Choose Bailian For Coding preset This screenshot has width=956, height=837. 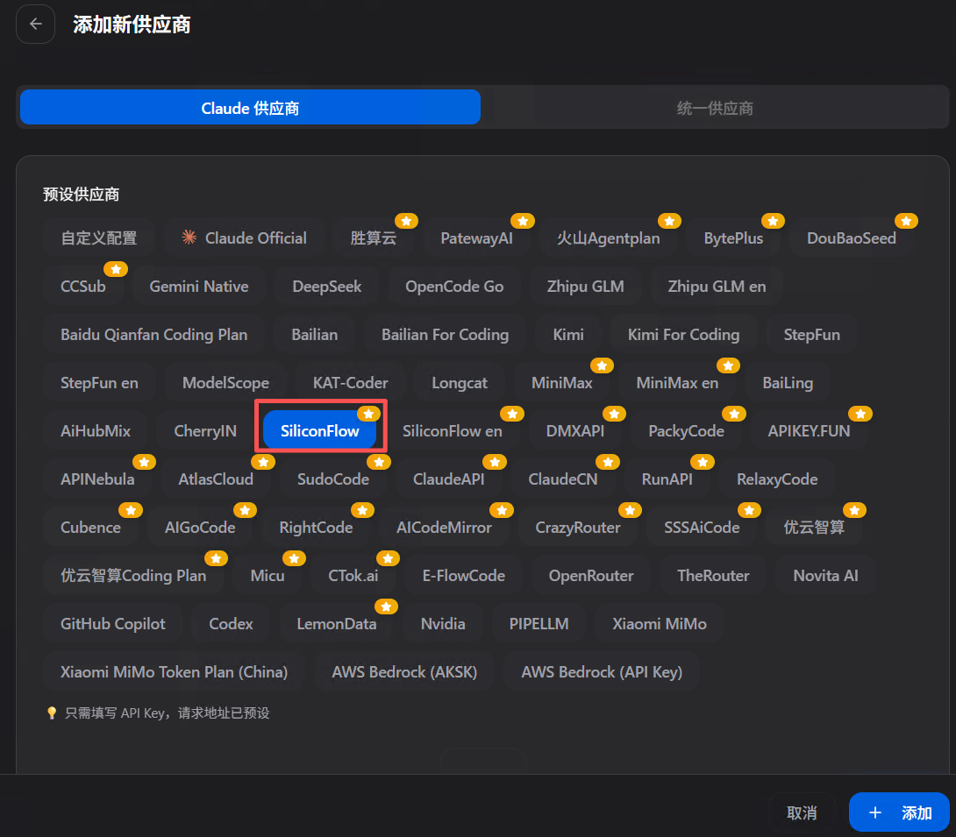coord(445,334)
